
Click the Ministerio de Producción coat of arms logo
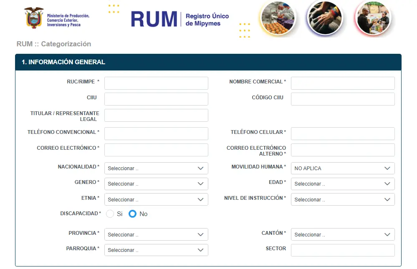point(34,18)
